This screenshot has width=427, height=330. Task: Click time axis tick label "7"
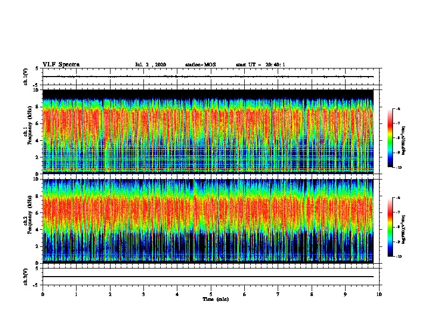click(x=278, y=294)
